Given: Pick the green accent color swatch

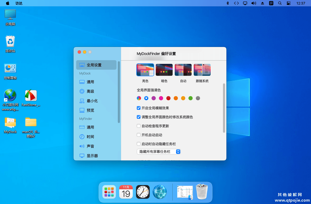Looking at the screenshot, I should click(190, 98).
